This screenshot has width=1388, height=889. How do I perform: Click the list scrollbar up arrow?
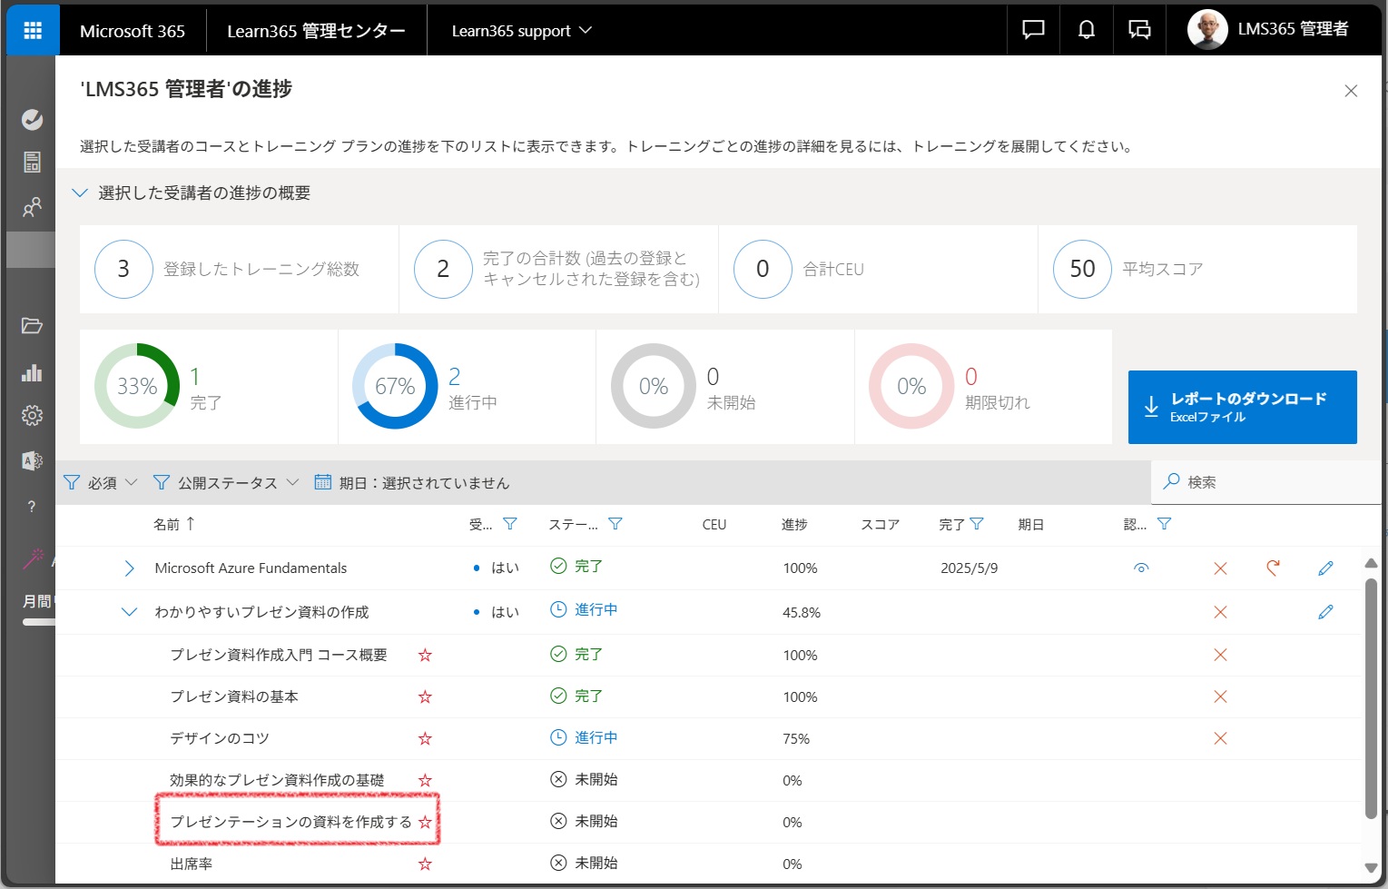(x=1371, y=564)
